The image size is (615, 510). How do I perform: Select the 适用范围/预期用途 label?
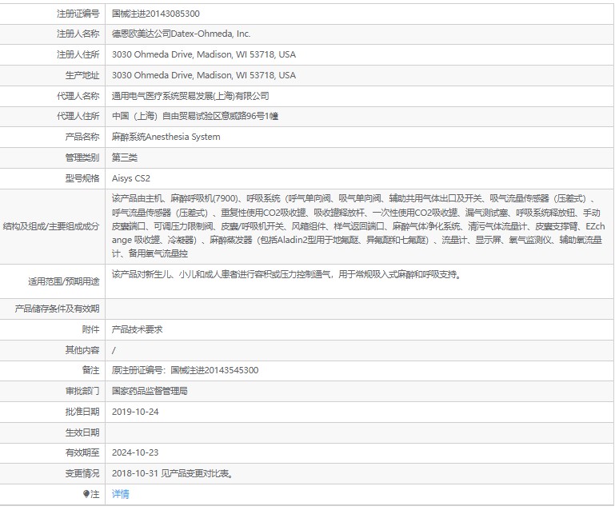pyautogui.click(x=63, y=281)
